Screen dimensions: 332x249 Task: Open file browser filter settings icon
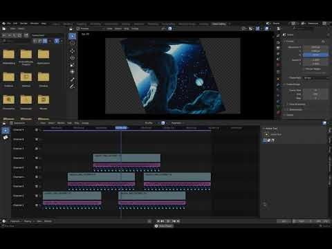57,41
